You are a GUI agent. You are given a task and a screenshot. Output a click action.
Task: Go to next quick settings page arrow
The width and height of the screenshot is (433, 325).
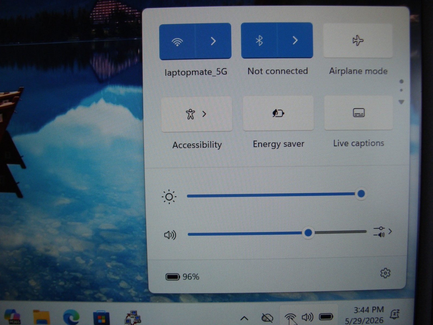401,102
